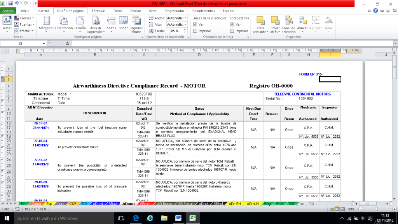Screen dimensions: 398x224
Task: Open the Ancho width dropdown
Action: pos(185,18)
